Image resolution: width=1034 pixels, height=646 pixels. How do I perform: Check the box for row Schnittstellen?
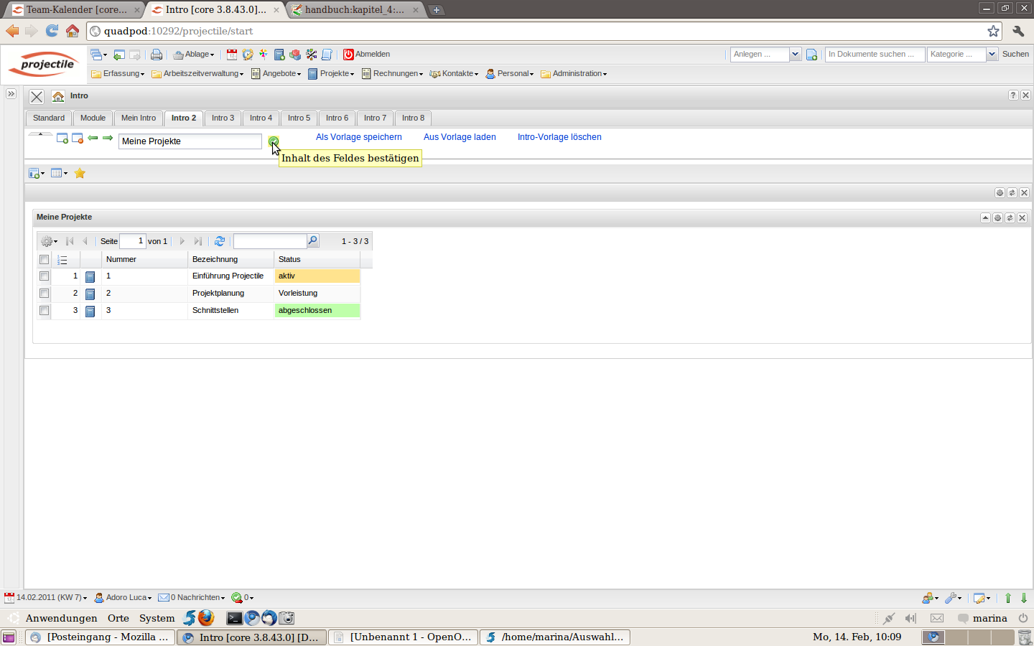coord(44,311)
